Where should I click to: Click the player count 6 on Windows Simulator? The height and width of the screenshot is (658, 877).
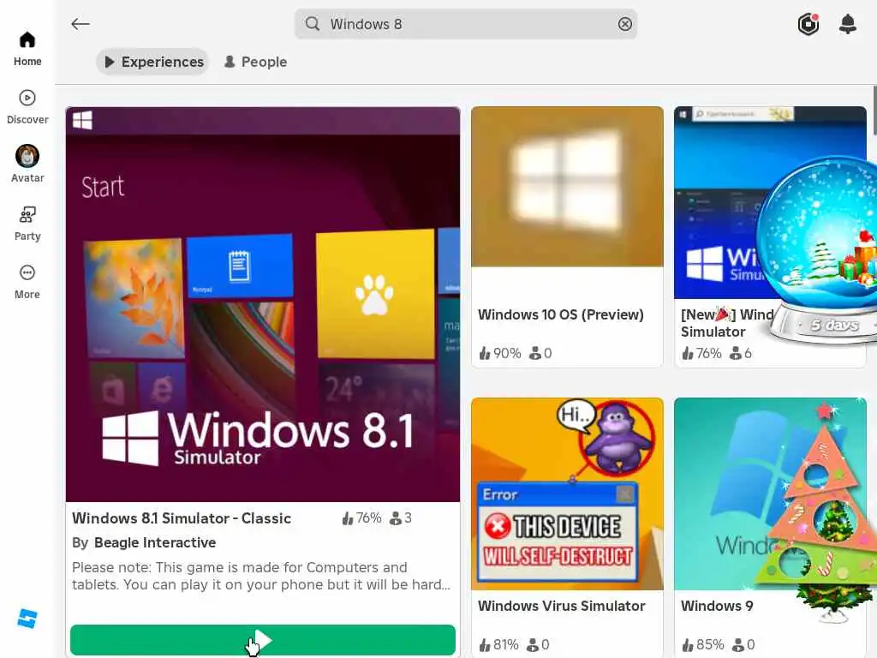pos(741,353)
